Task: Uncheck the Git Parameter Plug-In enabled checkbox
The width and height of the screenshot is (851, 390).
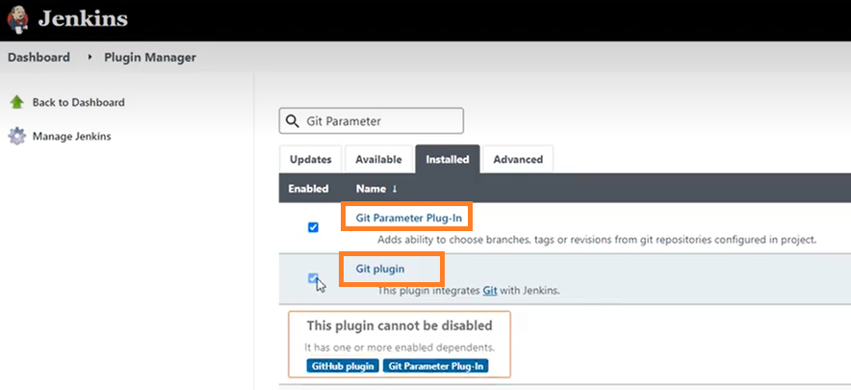Action: [313, 227]
